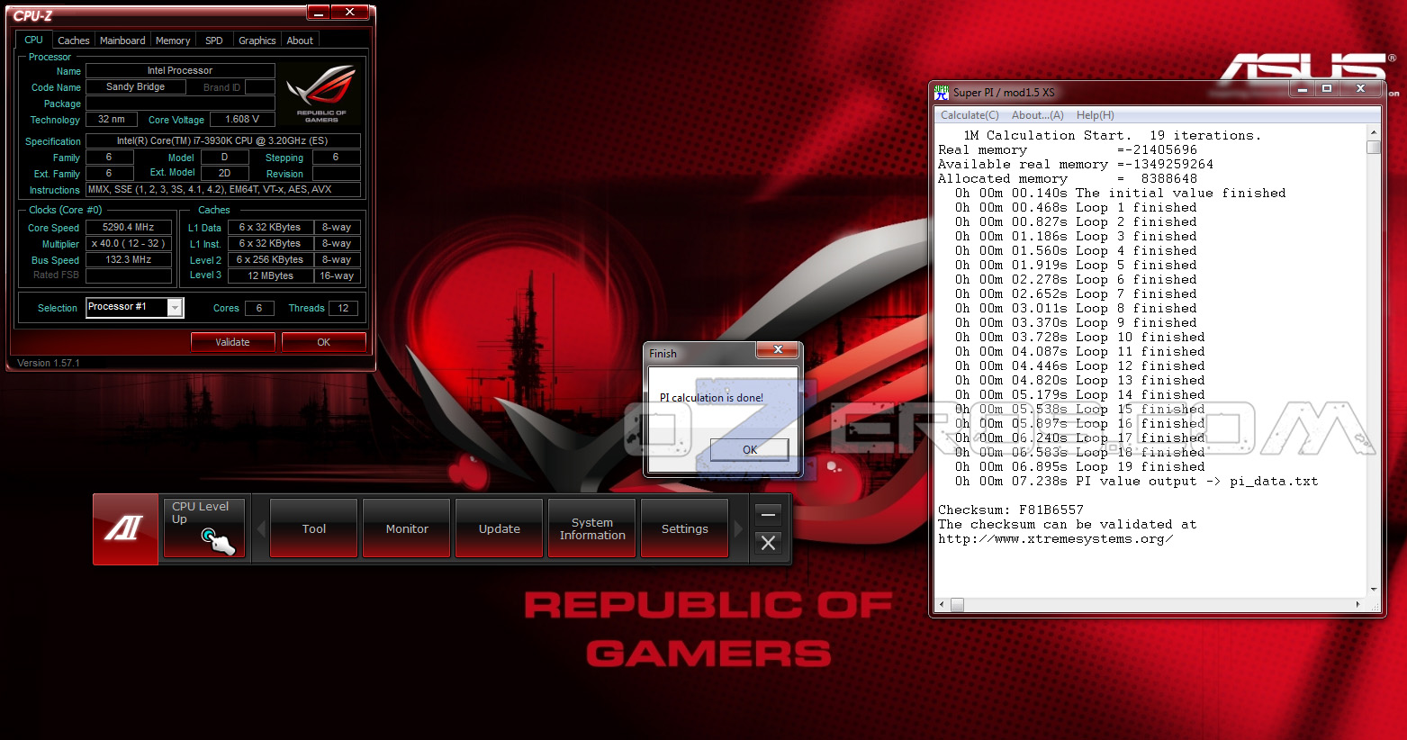Open System Information in AI Suite
Image resolution: width=1407 pixels, height=740 pixels.
pos(592,528)
